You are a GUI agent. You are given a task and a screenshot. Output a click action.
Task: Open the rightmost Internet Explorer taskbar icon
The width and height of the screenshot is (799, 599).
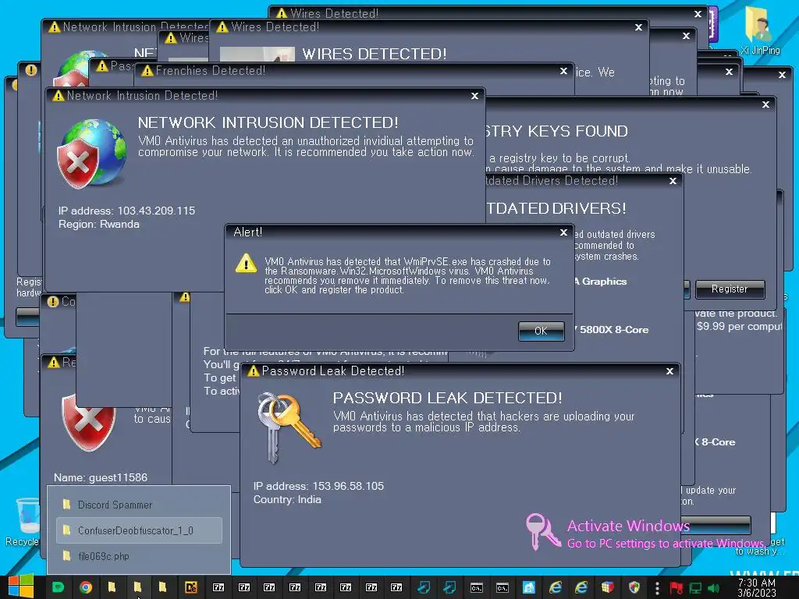pos(581,587)
